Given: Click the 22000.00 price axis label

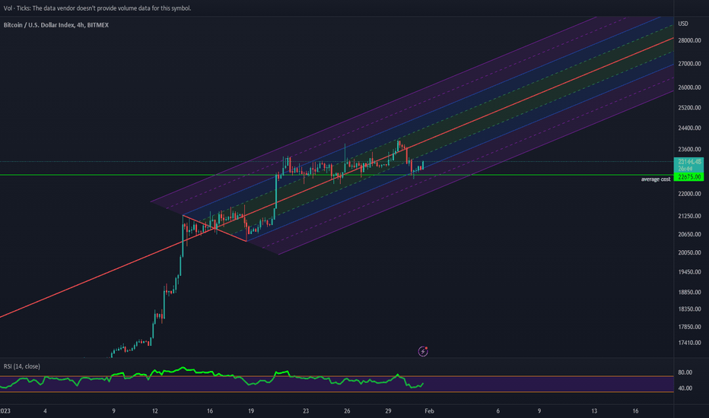Looking at the screenshot, I should coord(689,194).
